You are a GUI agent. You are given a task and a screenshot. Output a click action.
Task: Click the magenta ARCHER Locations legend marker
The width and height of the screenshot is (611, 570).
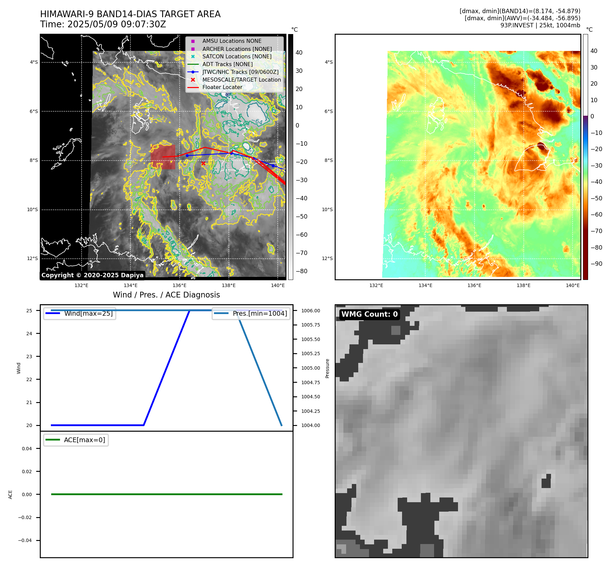point(193,49)
